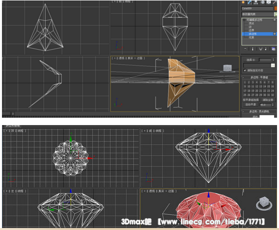Toggle smoothing group 1

coord(245,82)
